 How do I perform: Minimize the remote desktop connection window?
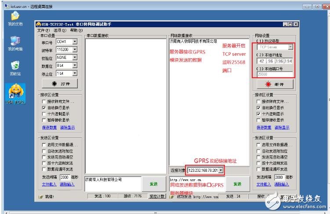[x=307, y=7]
